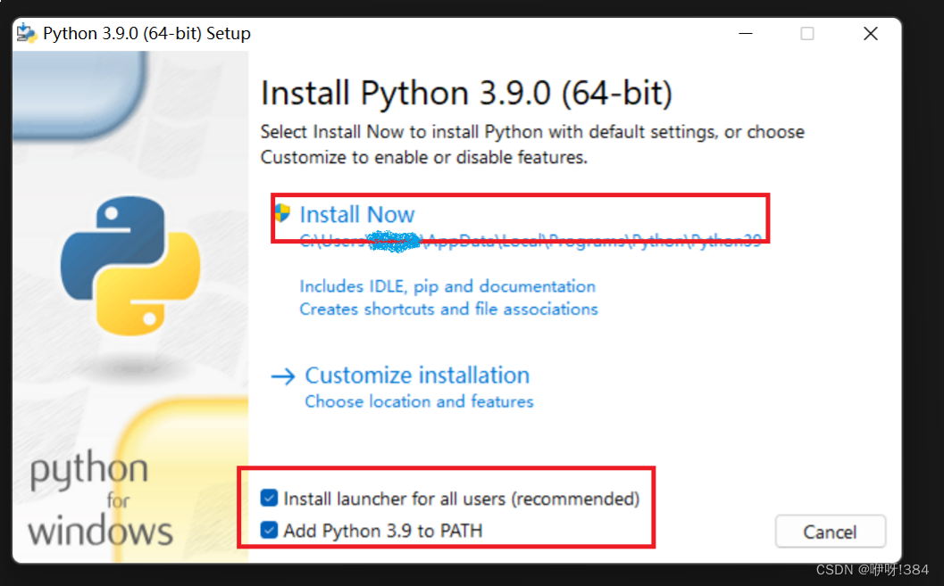The image size is (944, 586).
Task: Click the text Includes IDLE, pip and documentation
Action: [447, 286]
